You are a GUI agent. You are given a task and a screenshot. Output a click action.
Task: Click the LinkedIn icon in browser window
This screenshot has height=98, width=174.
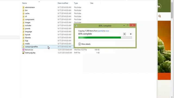(x=159, y=6)
